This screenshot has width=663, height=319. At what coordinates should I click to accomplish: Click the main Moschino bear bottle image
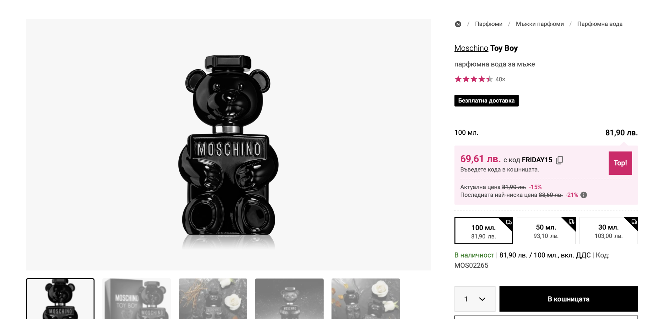click(228, 145)
